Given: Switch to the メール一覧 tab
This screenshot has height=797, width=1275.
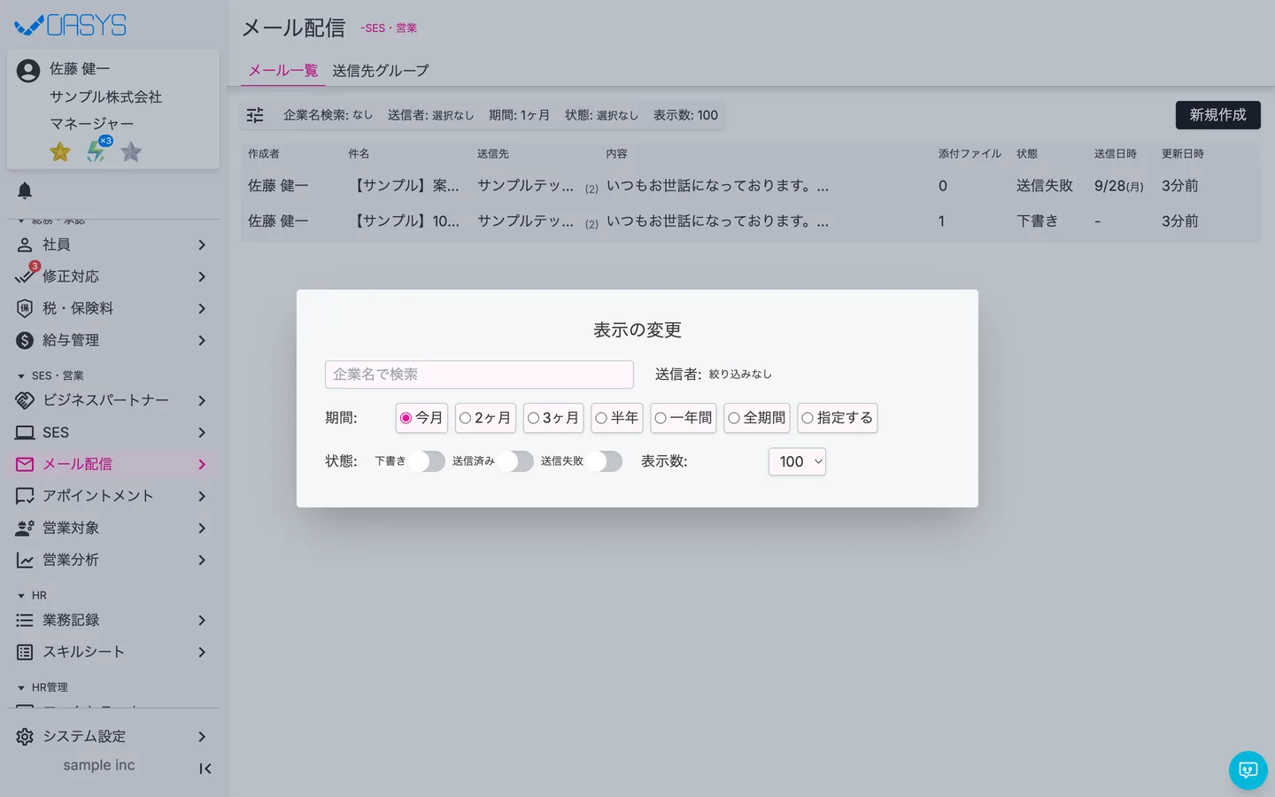Looking at the screenshot, I should pyautogui.click(x=283, y=71).
